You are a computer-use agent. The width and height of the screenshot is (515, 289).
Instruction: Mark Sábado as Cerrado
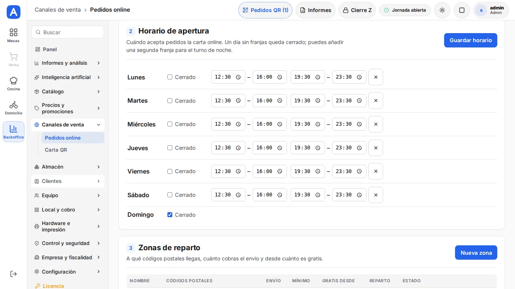tap(170, 195)
